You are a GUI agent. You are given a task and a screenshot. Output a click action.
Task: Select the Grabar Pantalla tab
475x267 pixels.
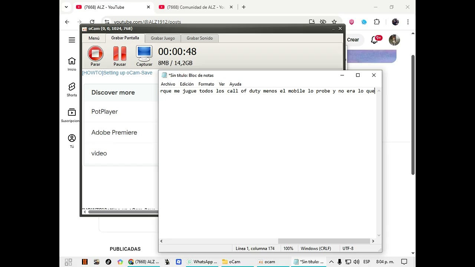tap(125, 38)
